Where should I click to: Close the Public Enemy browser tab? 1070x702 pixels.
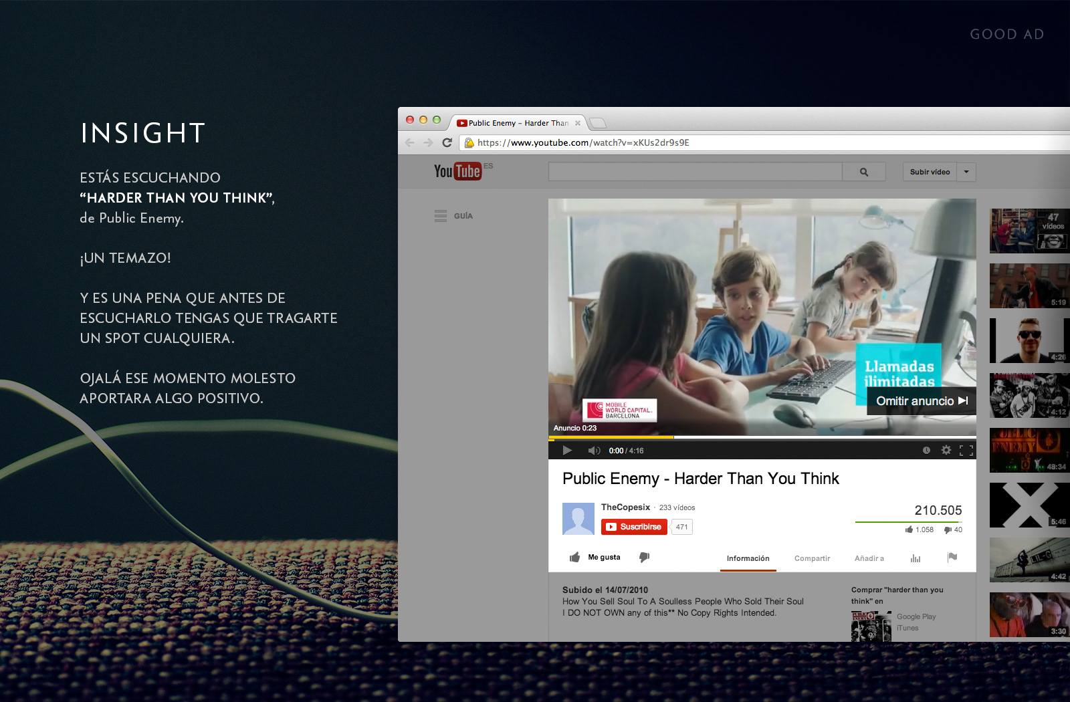pyautogui.click(x=578, y=123)
